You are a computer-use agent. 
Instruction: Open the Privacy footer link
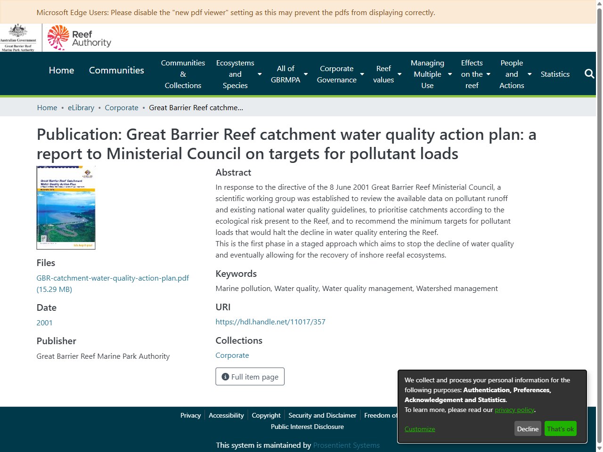(x=190, y=415)
